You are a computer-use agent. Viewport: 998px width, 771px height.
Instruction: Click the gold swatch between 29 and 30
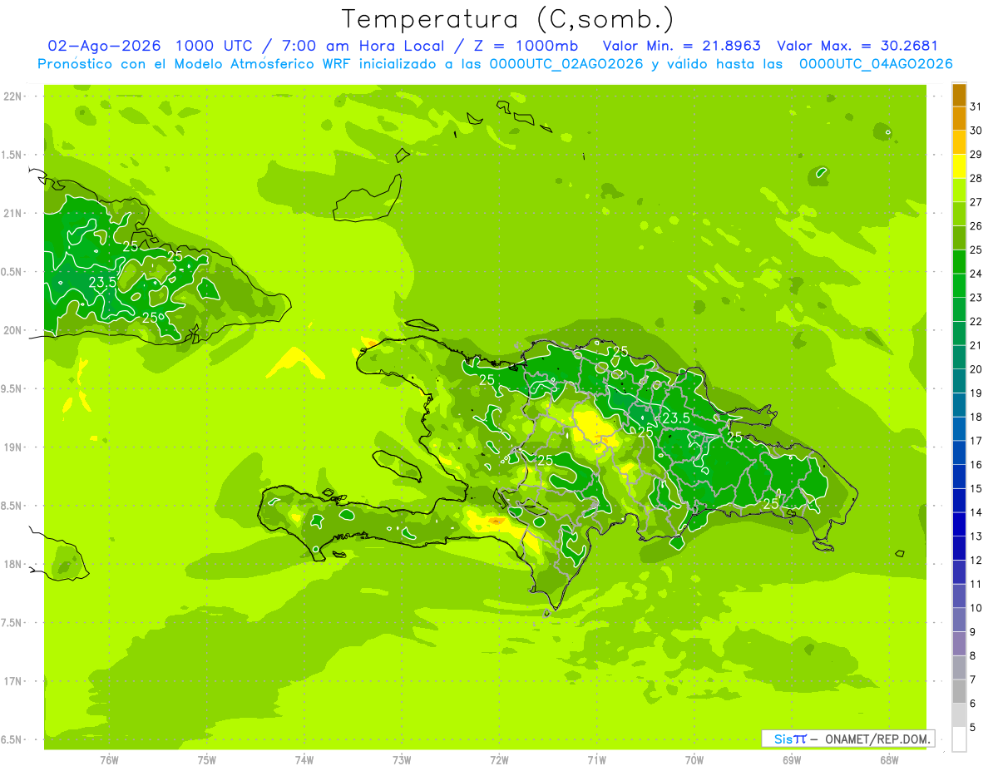click(x=959, y=142)
